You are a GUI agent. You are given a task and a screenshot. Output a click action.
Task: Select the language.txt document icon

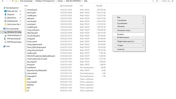coord(26,76)
